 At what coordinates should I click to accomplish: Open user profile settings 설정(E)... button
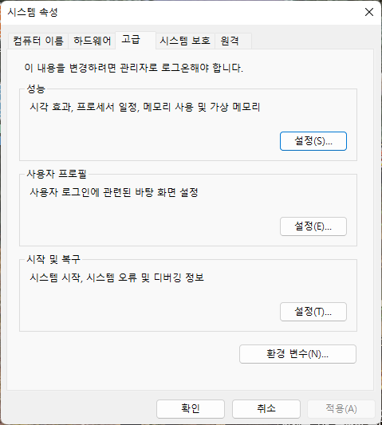(313, 226)
